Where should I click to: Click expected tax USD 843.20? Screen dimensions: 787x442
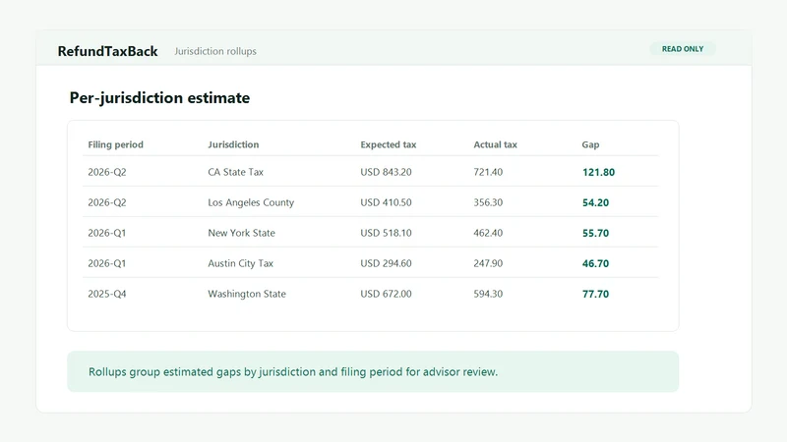(x=386, y=172)
